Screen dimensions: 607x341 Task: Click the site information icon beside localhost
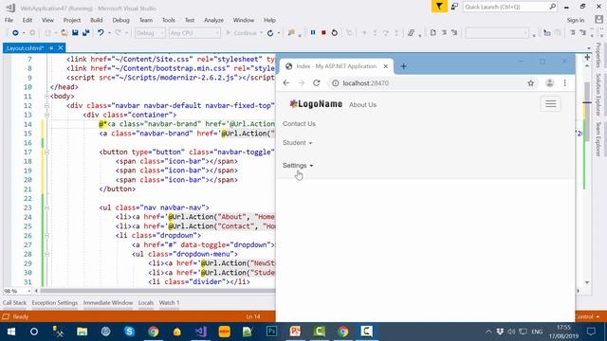pyautogui.click(x=335, y=83)
